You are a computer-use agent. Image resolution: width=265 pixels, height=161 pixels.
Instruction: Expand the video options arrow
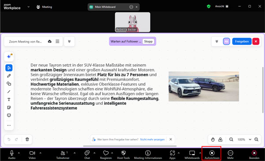(40, 153)
